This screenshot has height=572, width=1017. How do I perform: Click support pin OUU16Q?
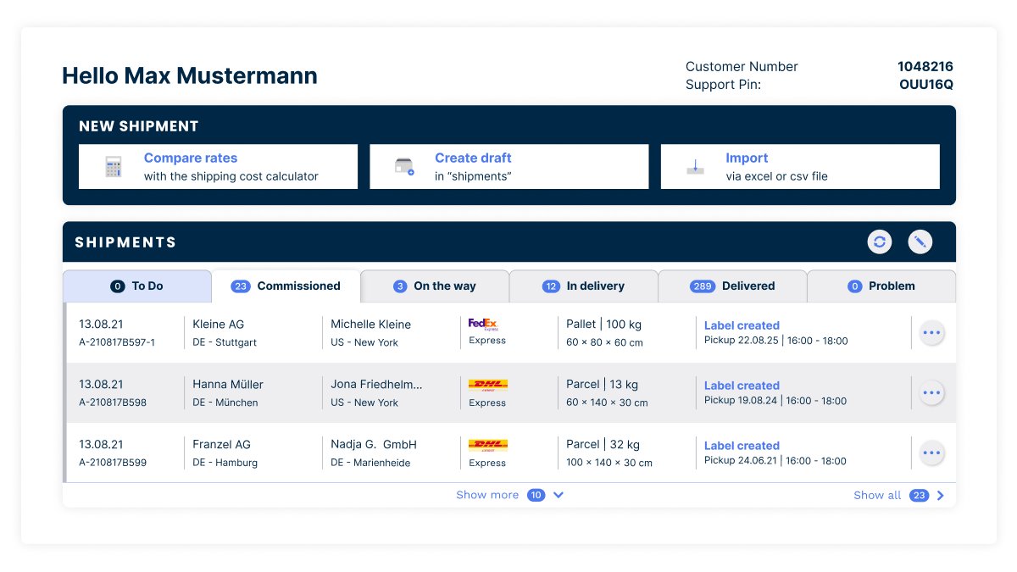pyautogui.click(x=926, y=85)
